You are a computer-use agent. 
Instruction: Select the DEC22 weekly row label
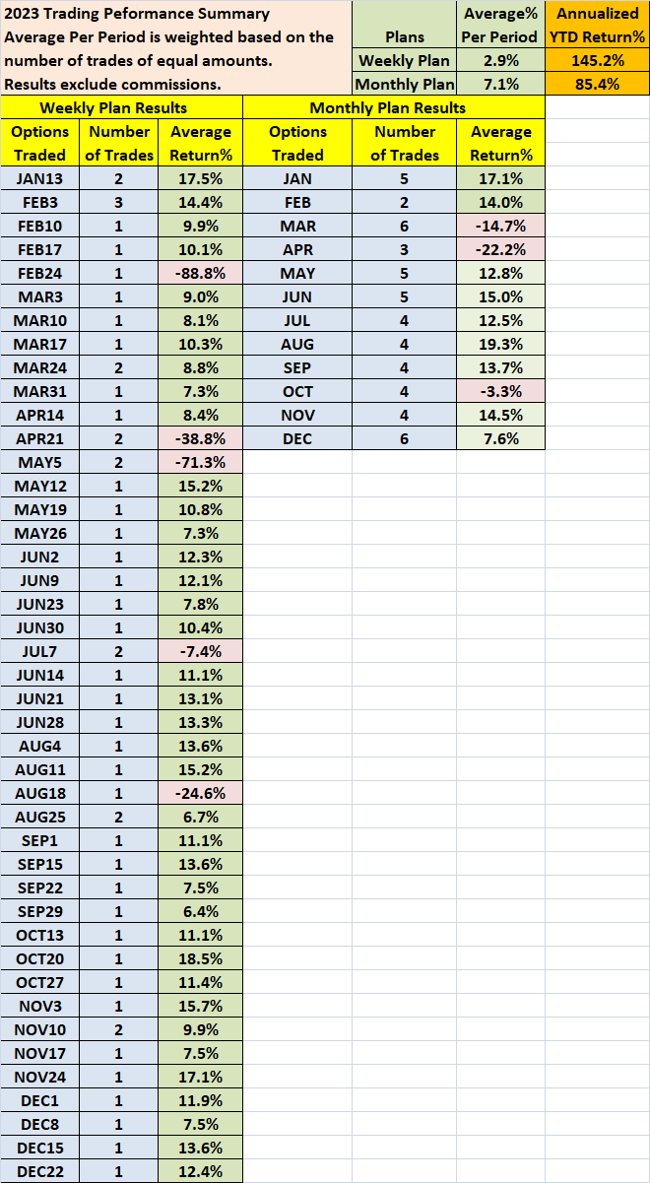pos(40,1171)
